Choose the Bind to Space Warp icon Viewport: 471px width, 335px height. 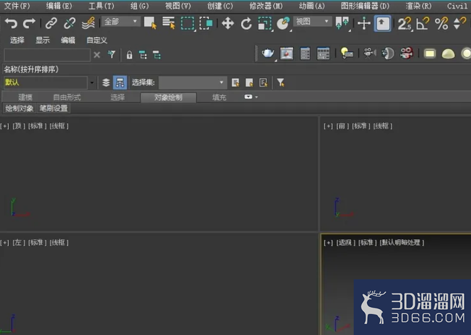tap(88, 23)
